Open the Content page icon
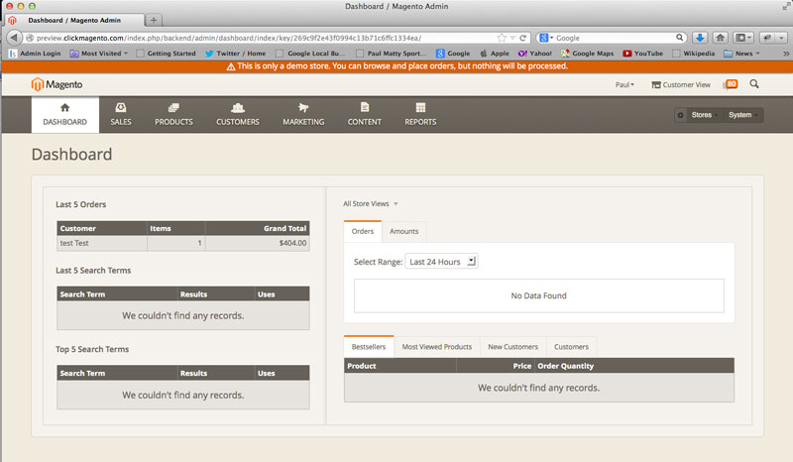 click(x=365, y=108)
